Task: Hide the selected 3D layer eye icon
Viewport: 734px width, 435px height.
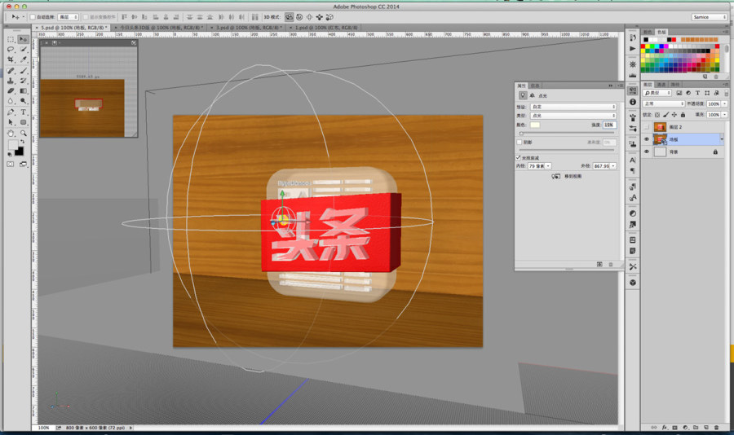Action: point(647,139)
